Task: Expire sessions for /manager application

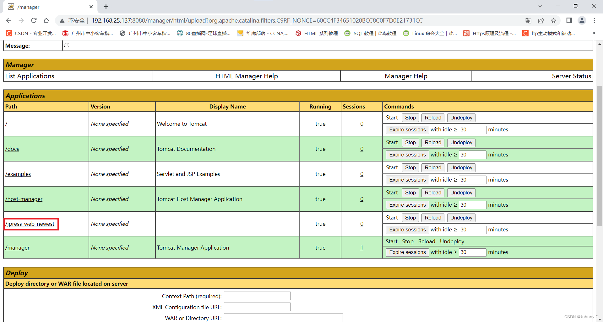Action: (407, 252)
